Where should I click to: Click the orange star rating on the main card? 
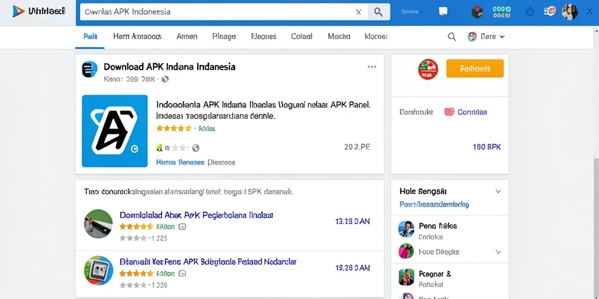coord(174,128)
